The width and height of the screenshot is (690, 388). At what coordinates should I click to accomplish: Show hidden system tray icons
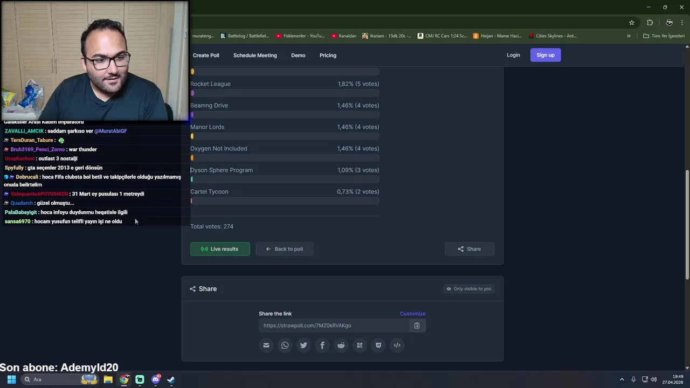coord(622,379)
